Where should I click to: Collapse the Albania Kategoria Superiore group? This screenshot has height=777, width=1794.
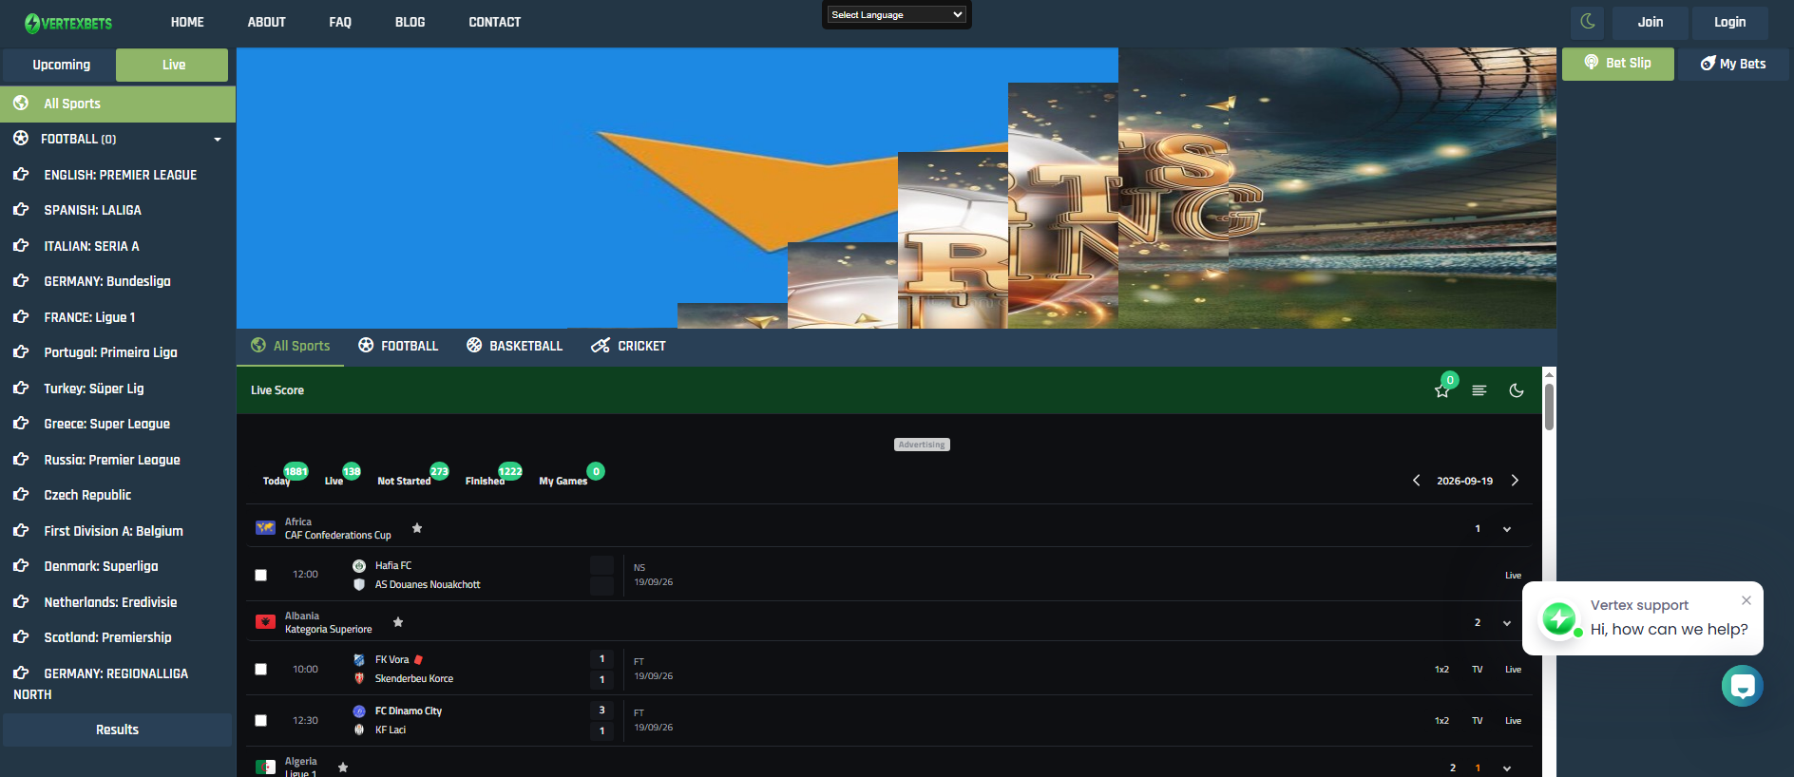click(x=1507, y=623)
